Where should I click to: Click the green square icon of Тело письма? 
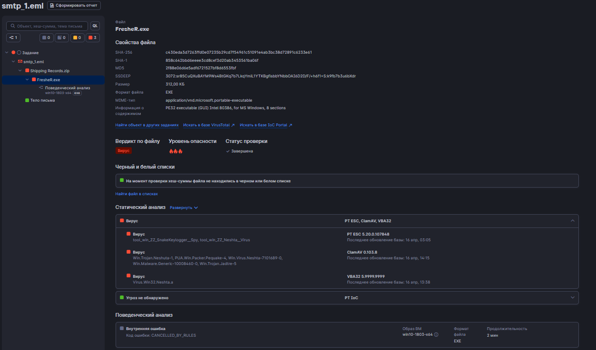(x=27, y=100)
